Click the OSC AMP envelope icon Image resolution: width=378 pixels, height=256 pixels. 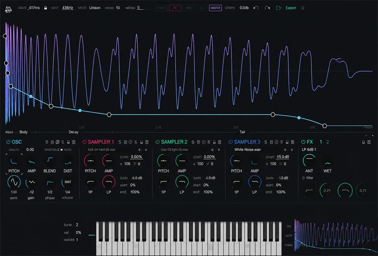32,162
